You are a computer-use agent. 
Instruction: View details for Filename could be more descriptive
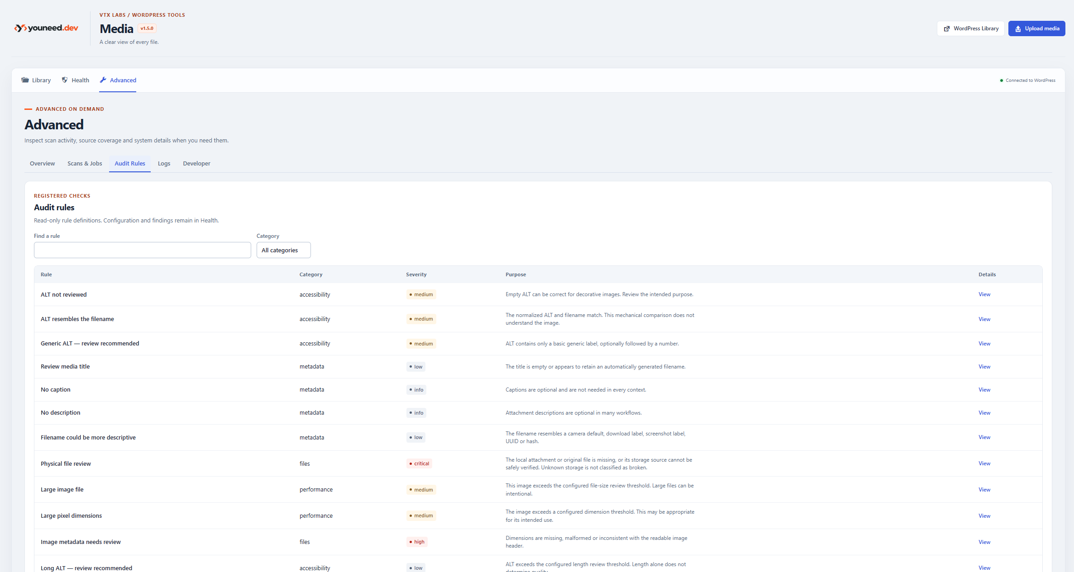coord(984,437)
